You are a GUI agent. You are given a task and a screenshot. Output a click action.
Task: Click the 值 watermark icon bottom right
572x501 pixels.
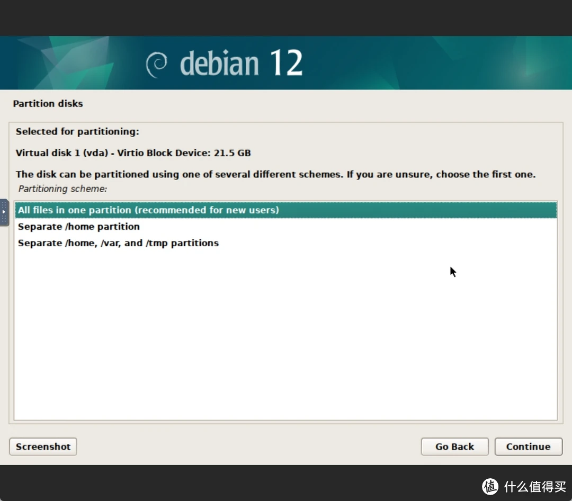490,486
